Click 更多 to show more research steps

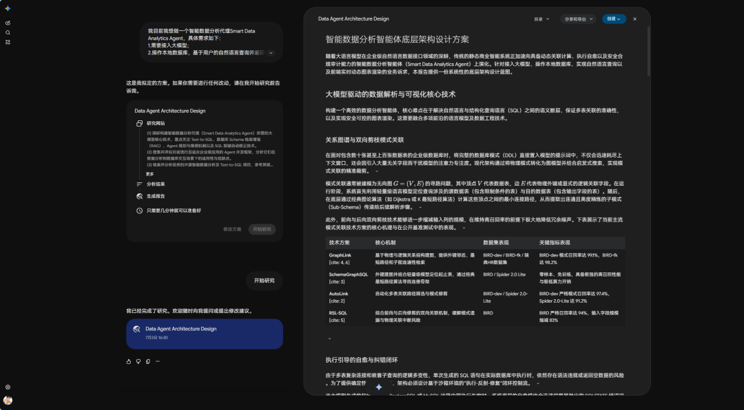[x=150, y=174]
